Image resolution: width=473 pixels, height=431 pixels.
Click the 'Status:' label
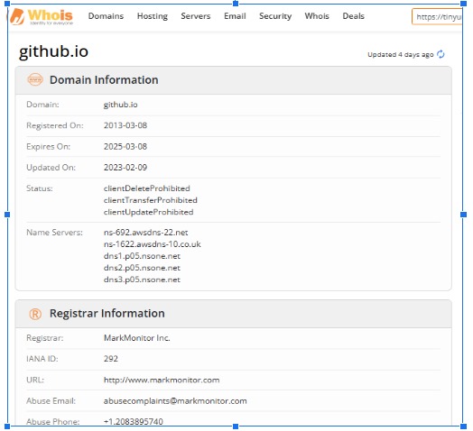tap(40, 188)
